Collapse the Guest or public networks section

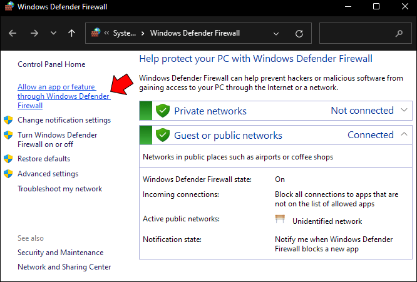(x=404, y=134)
